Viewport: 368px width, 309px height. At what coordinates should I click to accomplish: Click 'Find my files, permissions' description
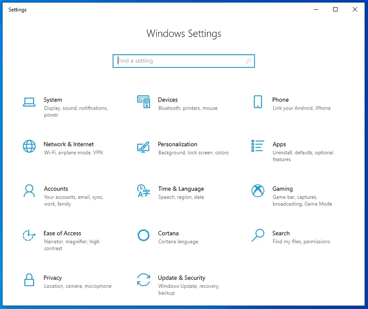click(x=301, y=241)
